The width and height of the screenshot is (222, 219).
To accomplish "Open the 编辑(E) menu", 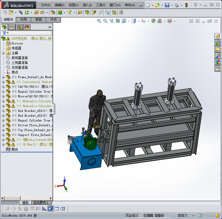I will point(59,5).
